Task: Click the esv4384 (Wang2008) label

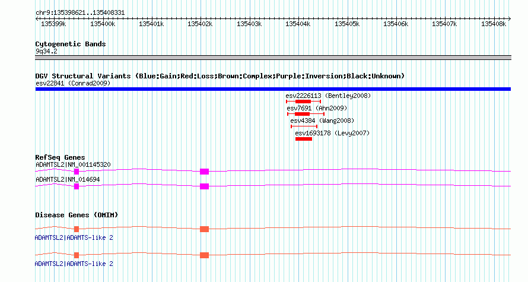Action: point(322,121)
